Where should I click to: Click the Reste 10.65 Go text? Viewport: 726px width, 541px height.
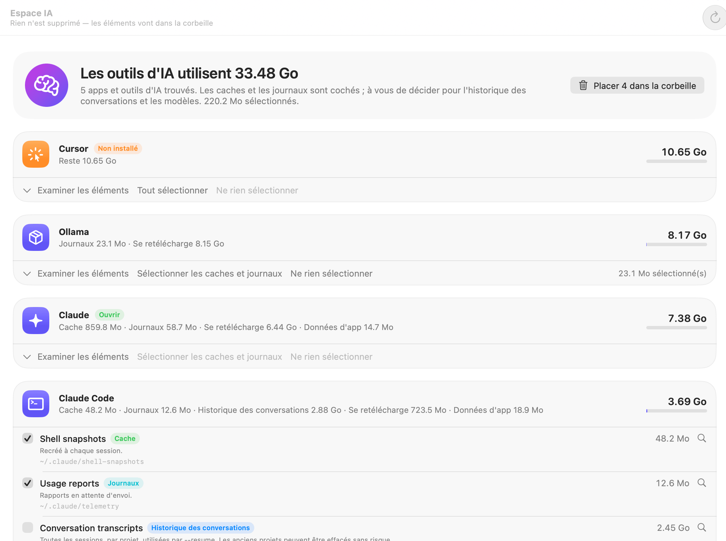(x=87, y=161)
